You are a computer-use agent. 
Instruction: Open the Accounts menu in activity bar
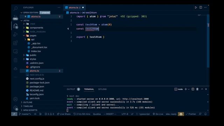click(x=15, y=99)
